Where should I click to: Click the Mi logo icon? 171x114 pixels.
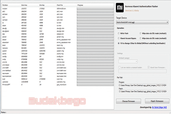pos(120,7)
